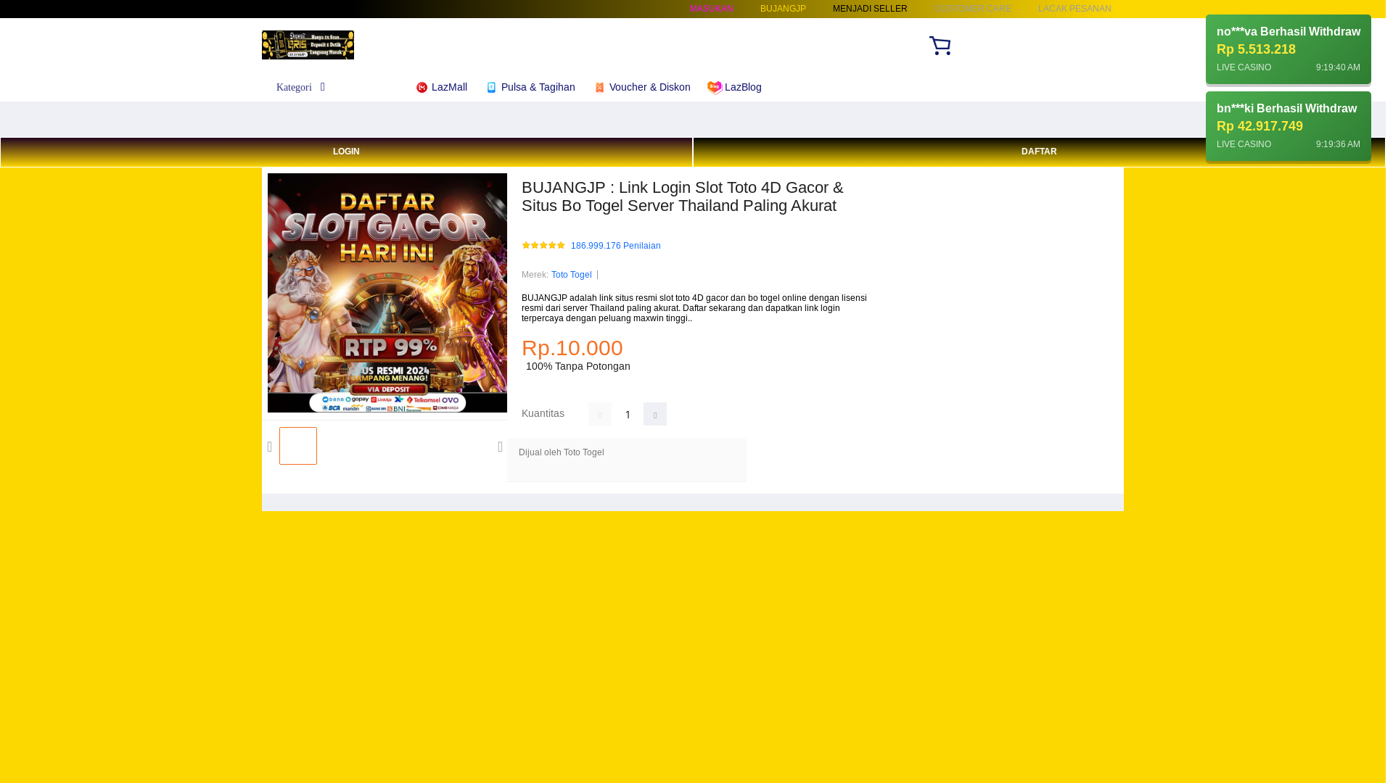Viewport: 1393px width, 783px height.
Task: Click the Pulsa & Tagihan phone icon
Action: 491,88
